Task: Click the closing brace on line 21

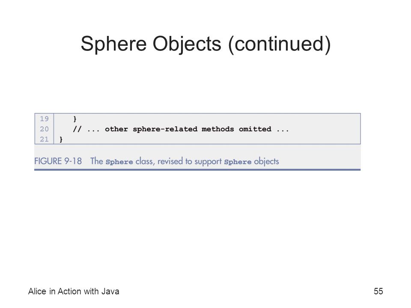Action: pyautogui.click(x=61, y=139)
